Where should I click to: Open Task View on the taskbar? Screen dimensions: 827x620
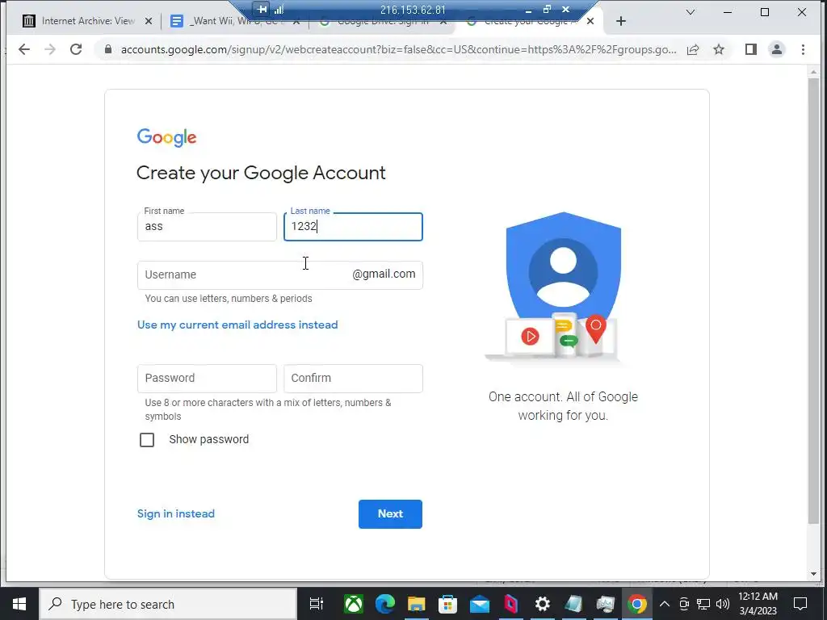pos(316,604)
